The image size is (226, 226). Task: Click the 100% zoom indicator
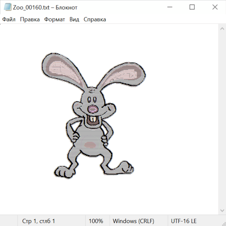coord(96,221)
